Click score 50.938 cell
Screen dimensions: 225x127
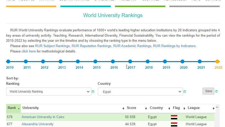click(130, 117)
